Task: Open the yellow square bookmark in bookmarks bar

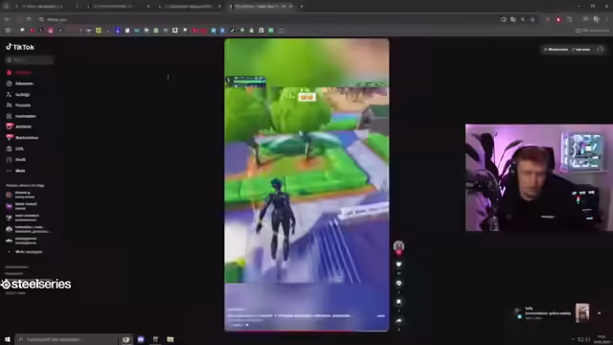Action: coord(99,30)
